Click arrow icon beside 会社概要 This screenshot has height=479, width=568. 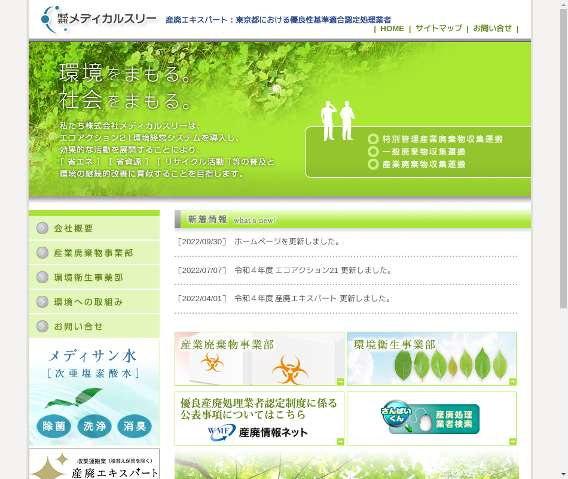(x=42, y=228)
